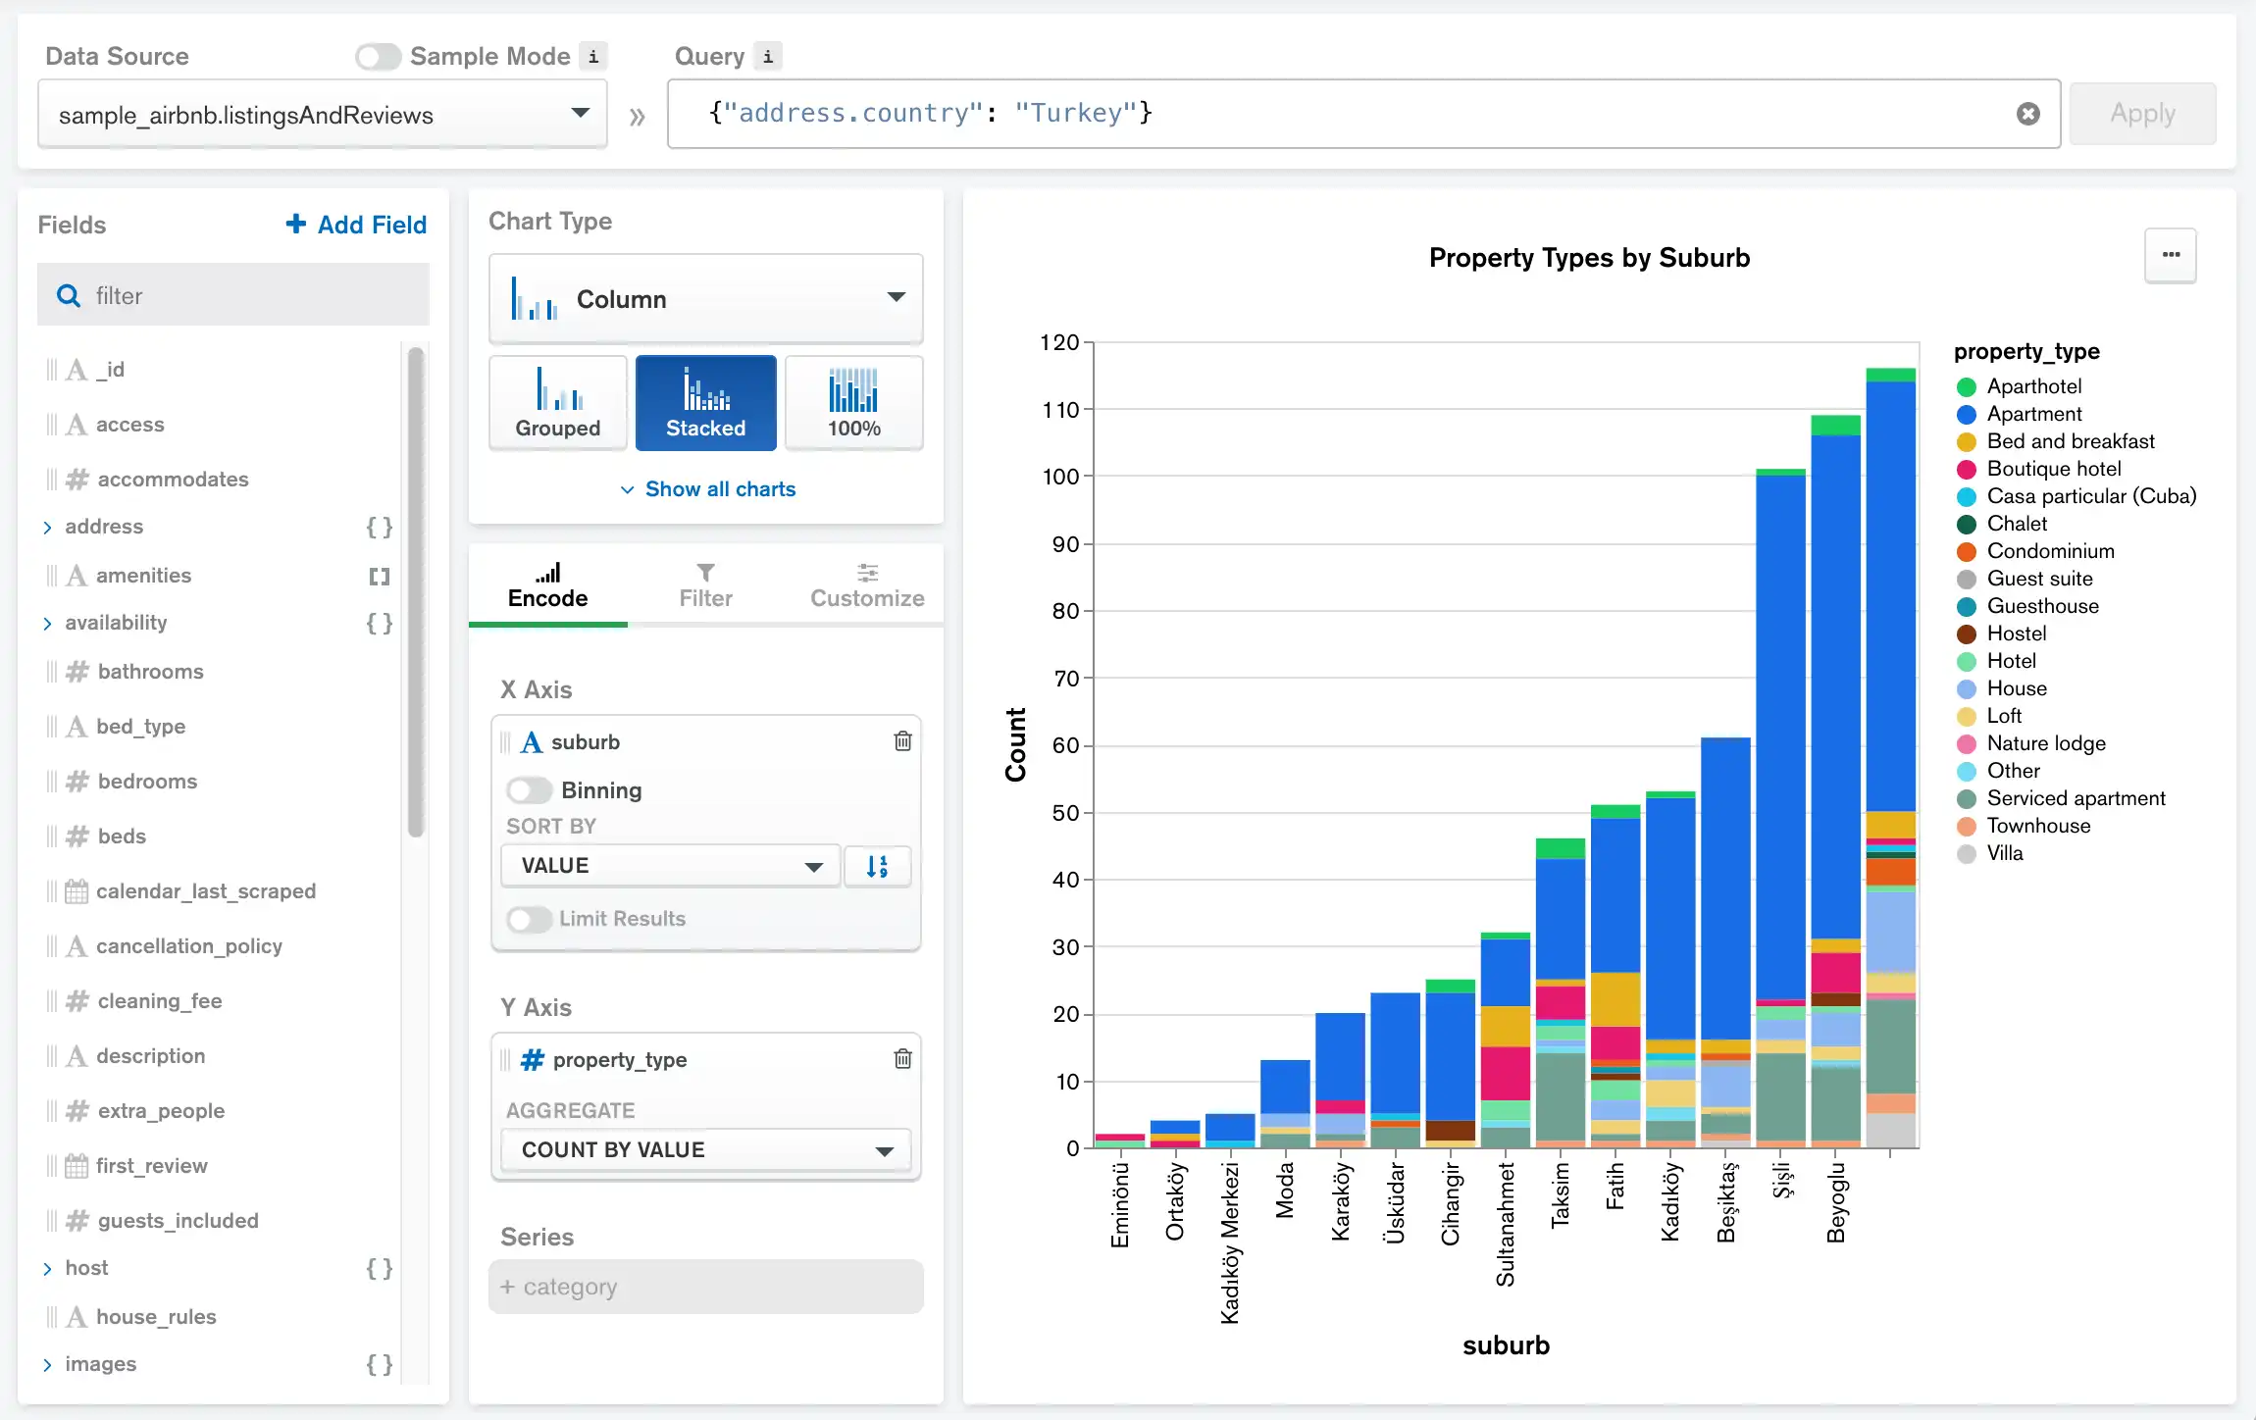Click the three-dot menu on chart
The image size is (2256, 1420).
coord(2171,255)
